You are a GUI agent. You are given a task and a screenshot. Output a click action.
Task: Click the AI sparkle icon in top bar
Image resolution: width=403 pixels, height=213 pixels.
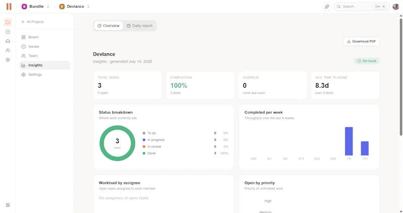click(327, 7)
